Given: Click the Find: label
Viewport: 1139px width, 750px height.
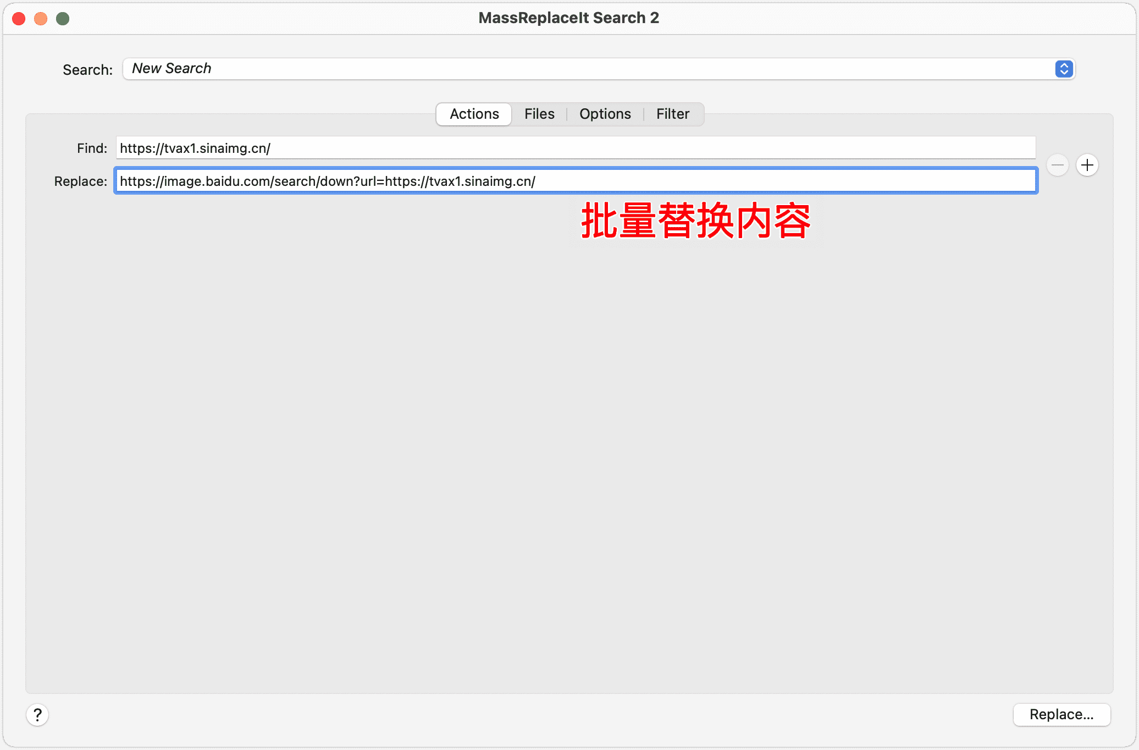Looking at the screenshot, I should 92,148.
